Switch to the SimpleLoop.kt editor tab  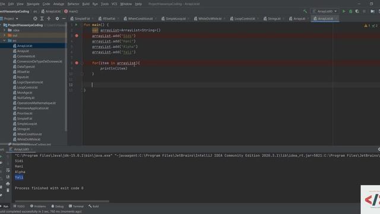(x=176, y=18)
